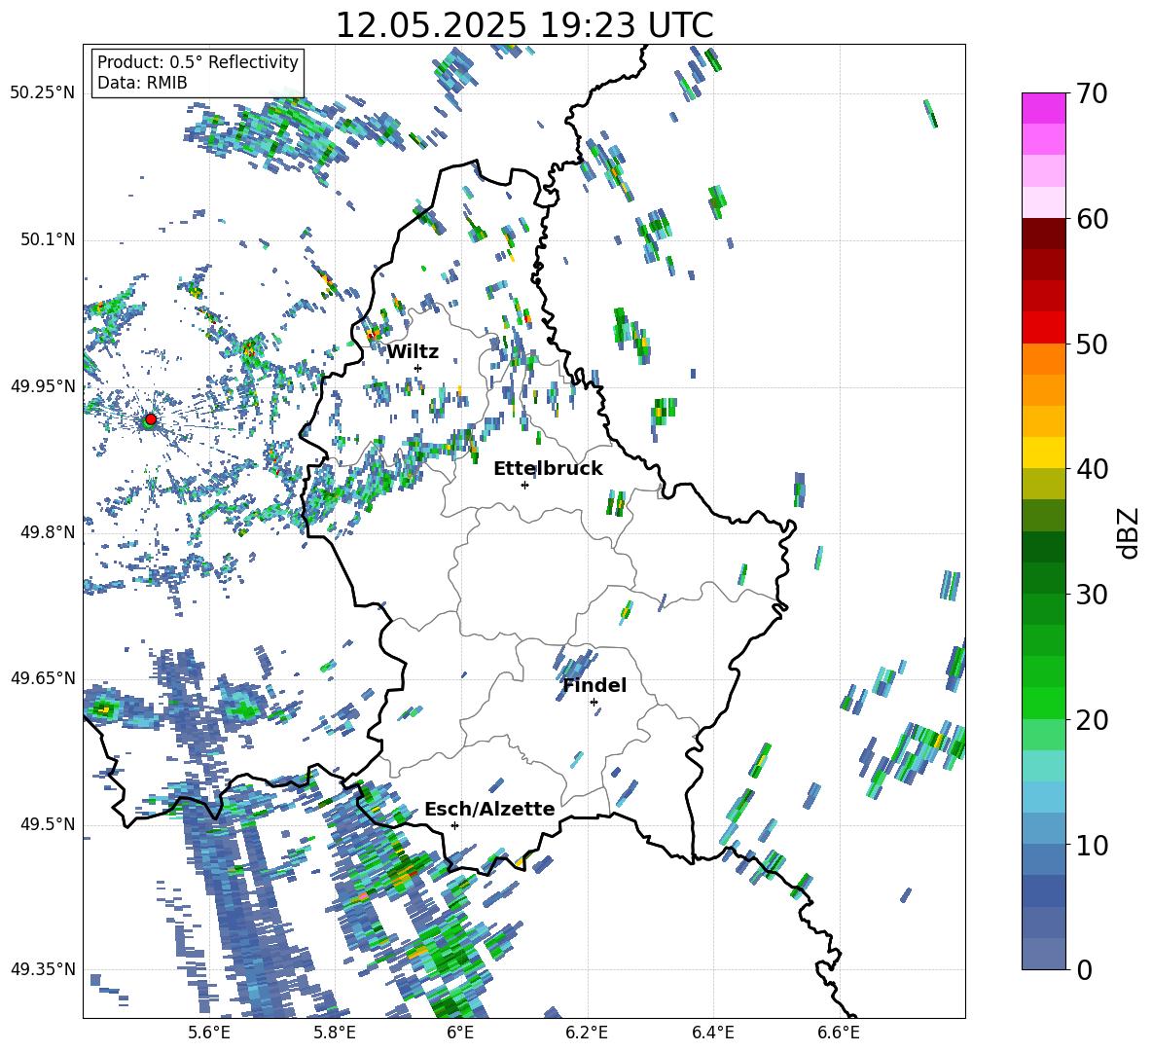The height and width of the screenshot is (1052, 1152).
Task: Click the 49.5°N latitude label
Action: pyautogui.click(x=48, y=824)
